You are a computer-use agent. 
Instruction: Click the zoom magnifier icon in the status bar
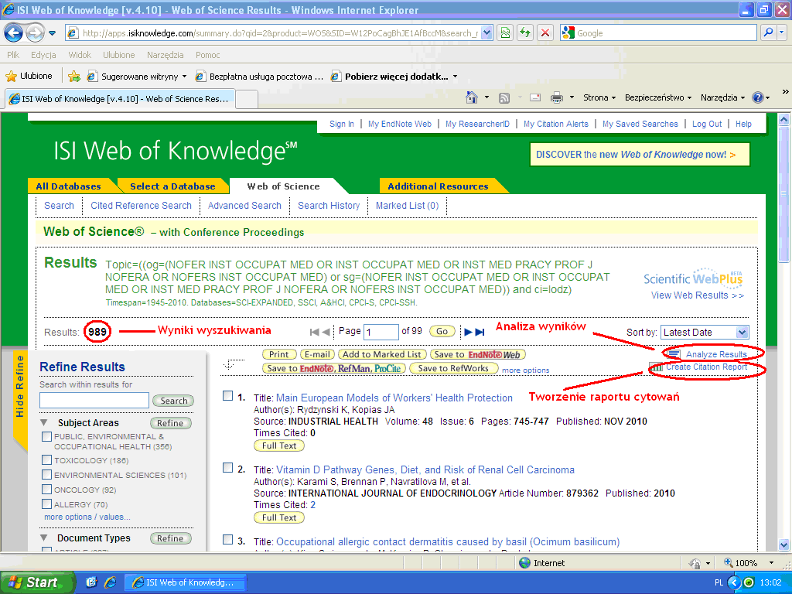pyautogui.click(x=728, y=562)
